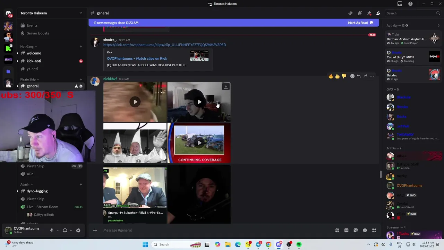Show pinned messages
The width and height of the screenshot is (444, 250).
point(369,13)
